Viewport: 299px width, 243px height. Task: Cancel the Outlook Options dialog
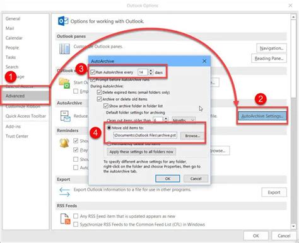(284, 235)
